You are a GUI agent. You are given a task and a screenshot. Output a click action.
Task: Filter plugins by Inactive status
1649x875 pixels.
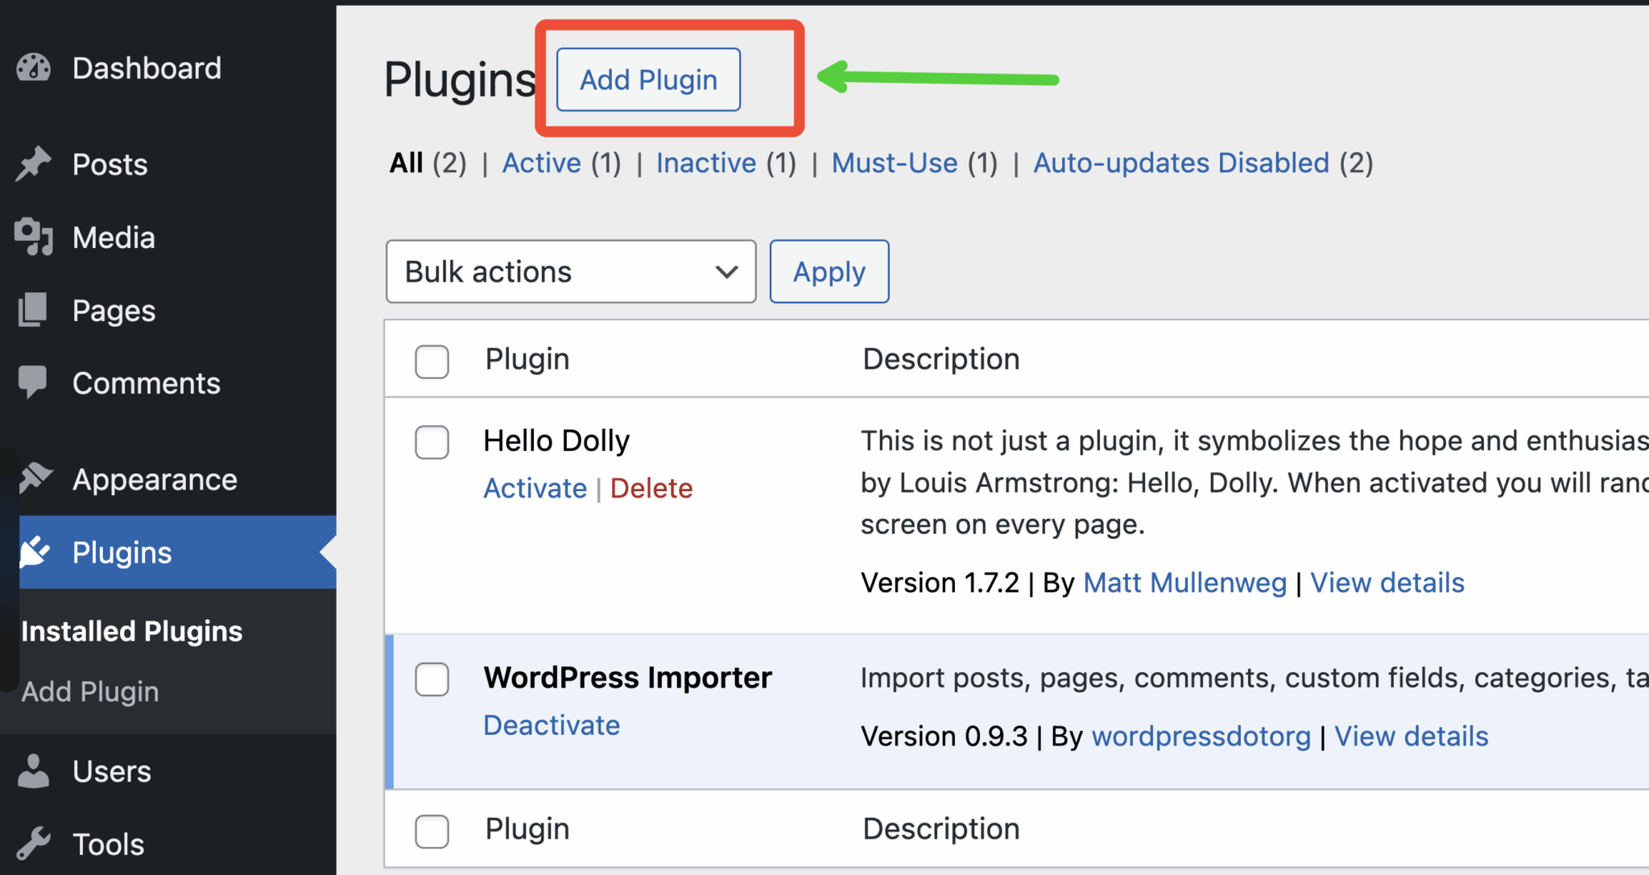705,163
